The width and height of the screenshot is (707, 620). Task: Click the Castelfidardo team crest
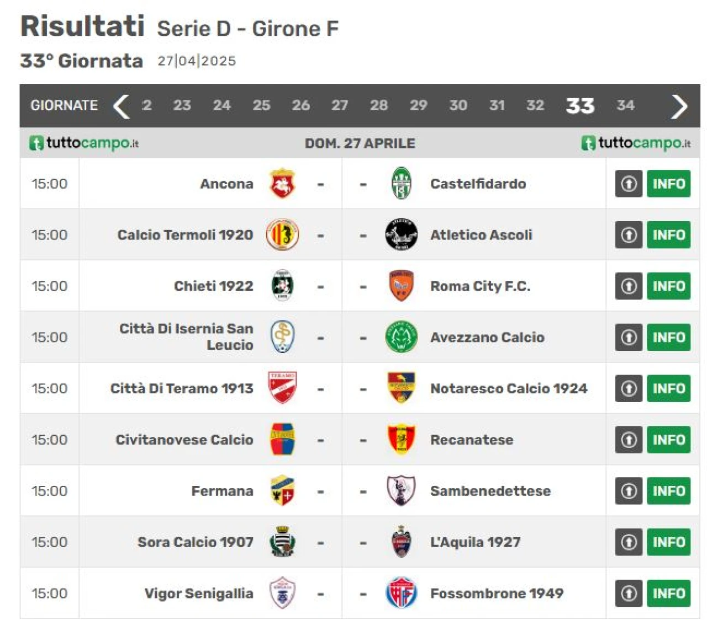[x=401, y=184]
